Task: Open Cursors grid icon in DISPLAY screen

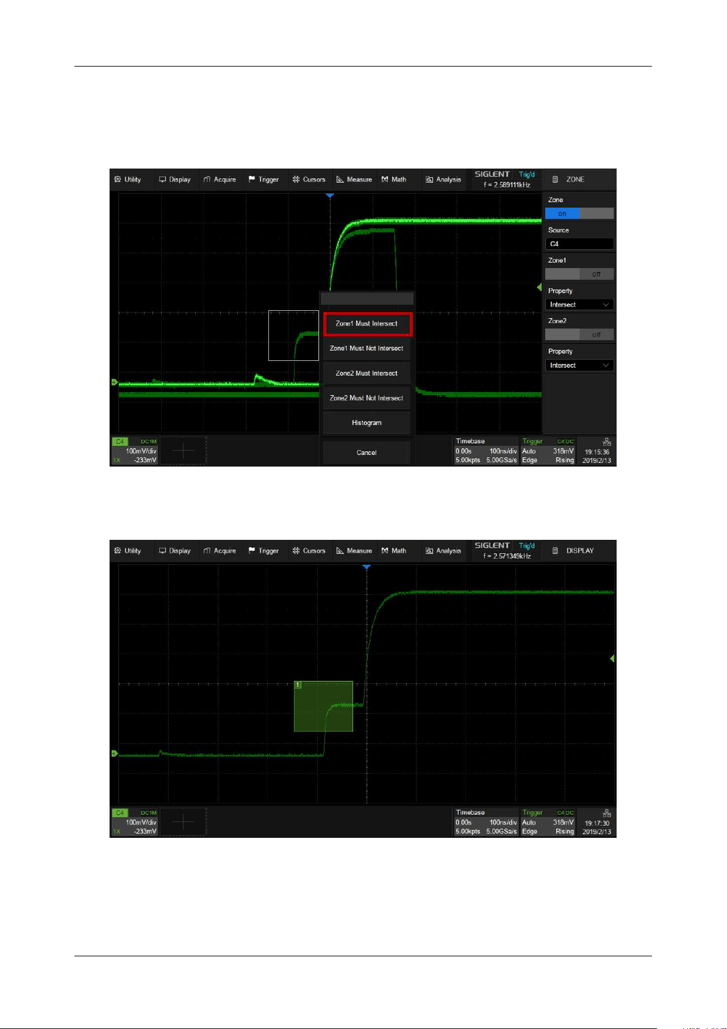Action: [296, 551]
